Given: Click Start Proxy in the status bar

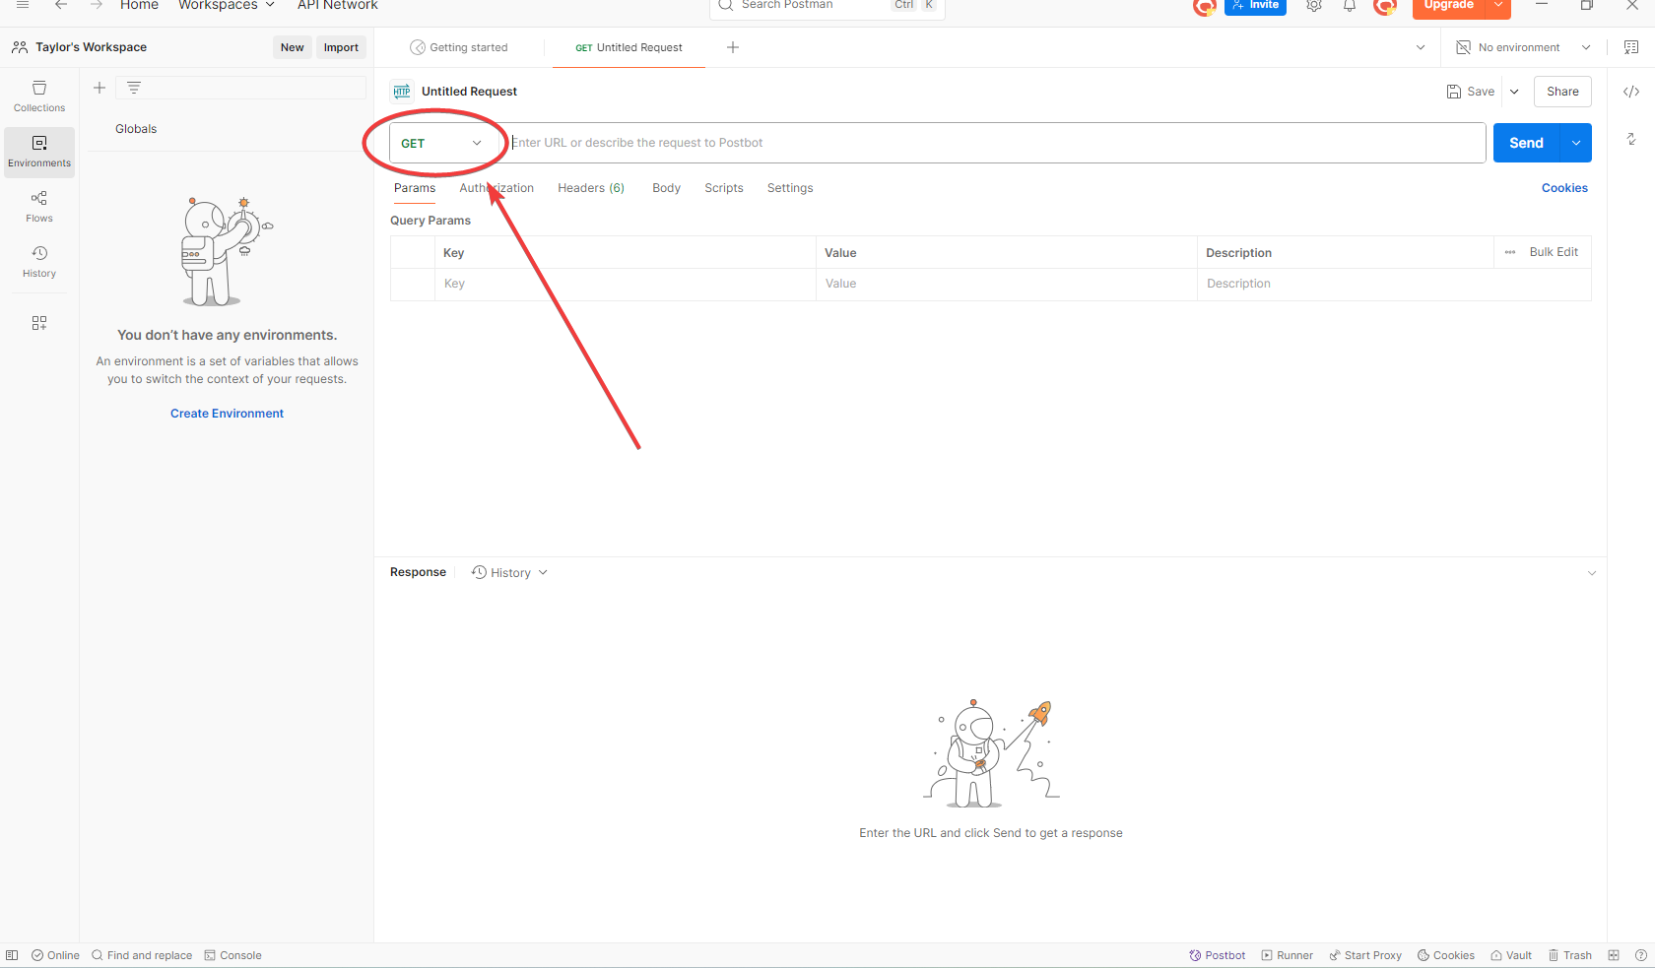Looking at the screenshot, I should (1365, 955).
